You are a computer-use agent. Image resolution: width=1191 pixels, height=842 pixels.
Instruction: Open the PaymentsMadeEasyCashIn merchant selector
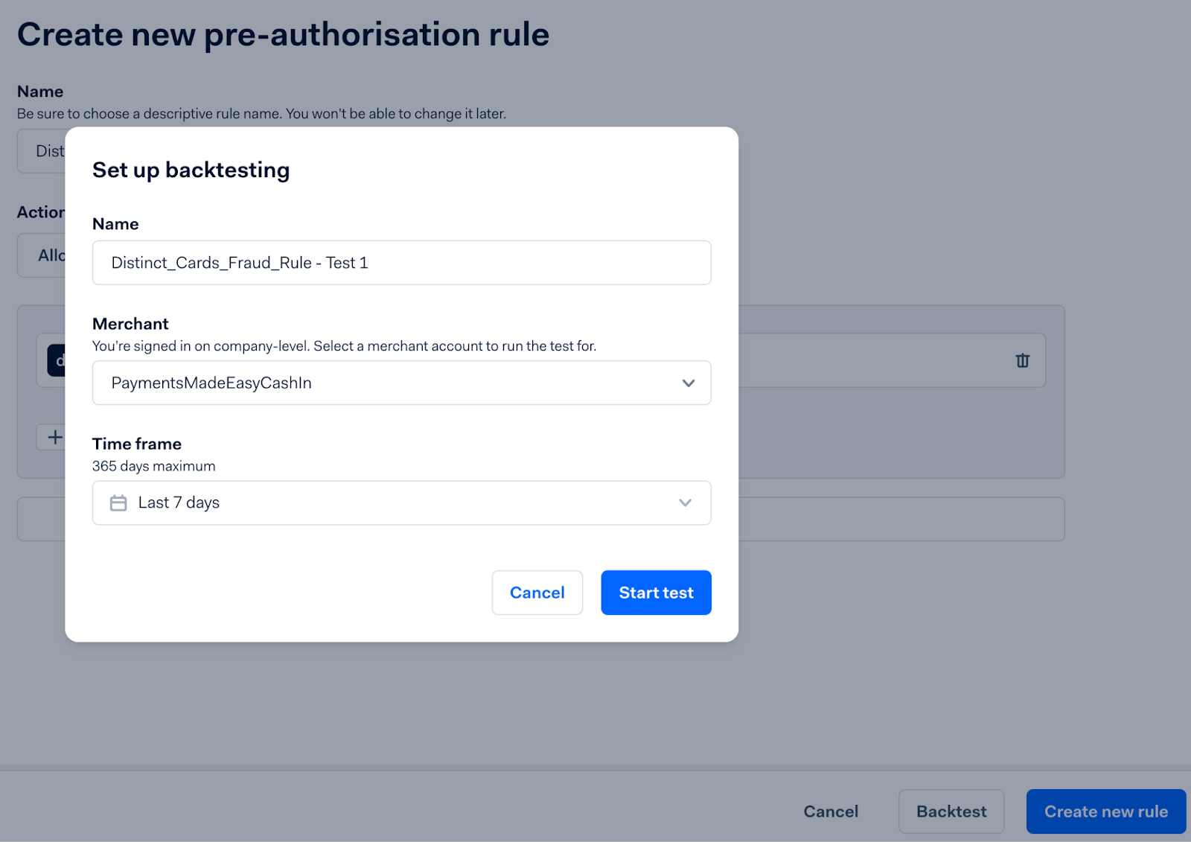[x=402, y=383]
